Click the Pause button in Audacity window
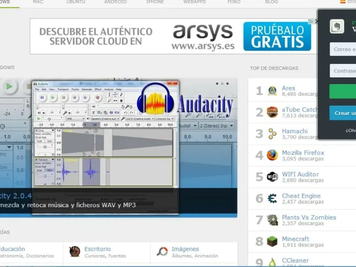356x267 pixels. (x=42, y=97)
